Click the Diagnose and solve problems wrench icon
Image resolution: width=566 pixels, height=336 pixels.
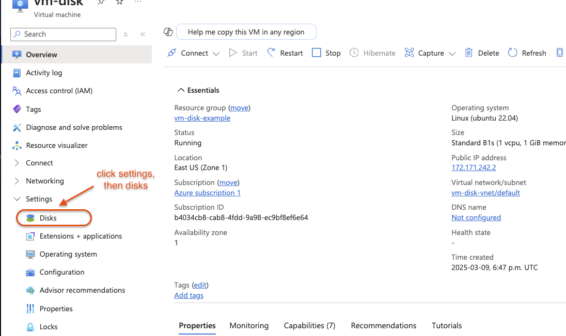click(x=17, y=127)
